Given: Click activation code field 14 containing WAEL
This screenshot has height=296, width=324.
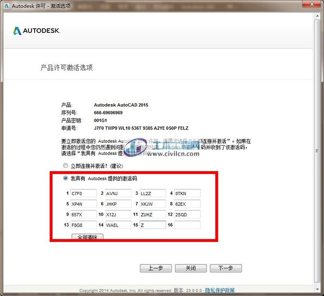Looking at the screenshot, I should (x=118, y=225).
